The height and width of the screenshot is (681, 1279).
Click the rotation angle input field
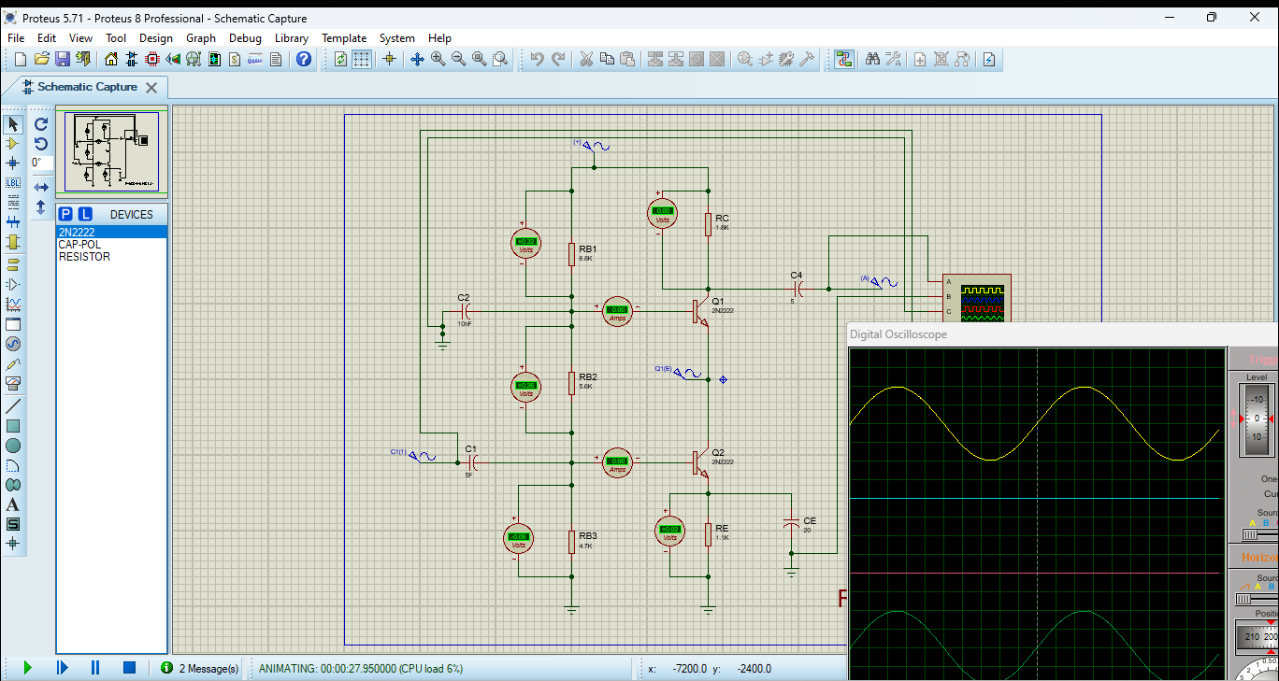pos(40,163)
